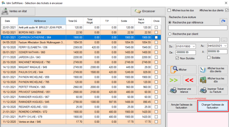
Task: Select row PERTET FRANCK / 865
Action: pyautogui.click(x=81, y=87)
